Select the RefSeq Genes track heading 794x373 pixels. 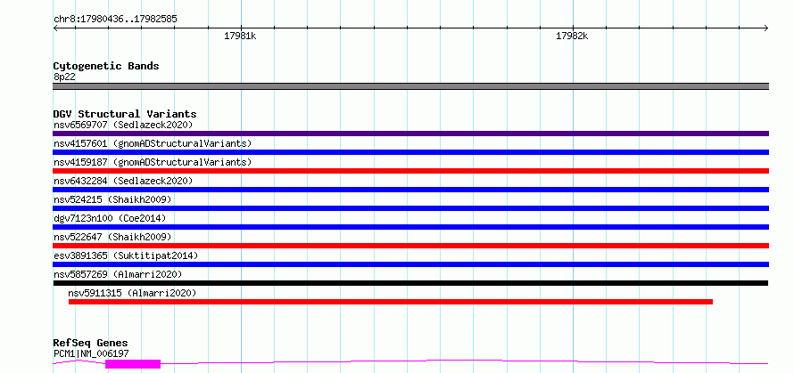coord(90,344)
